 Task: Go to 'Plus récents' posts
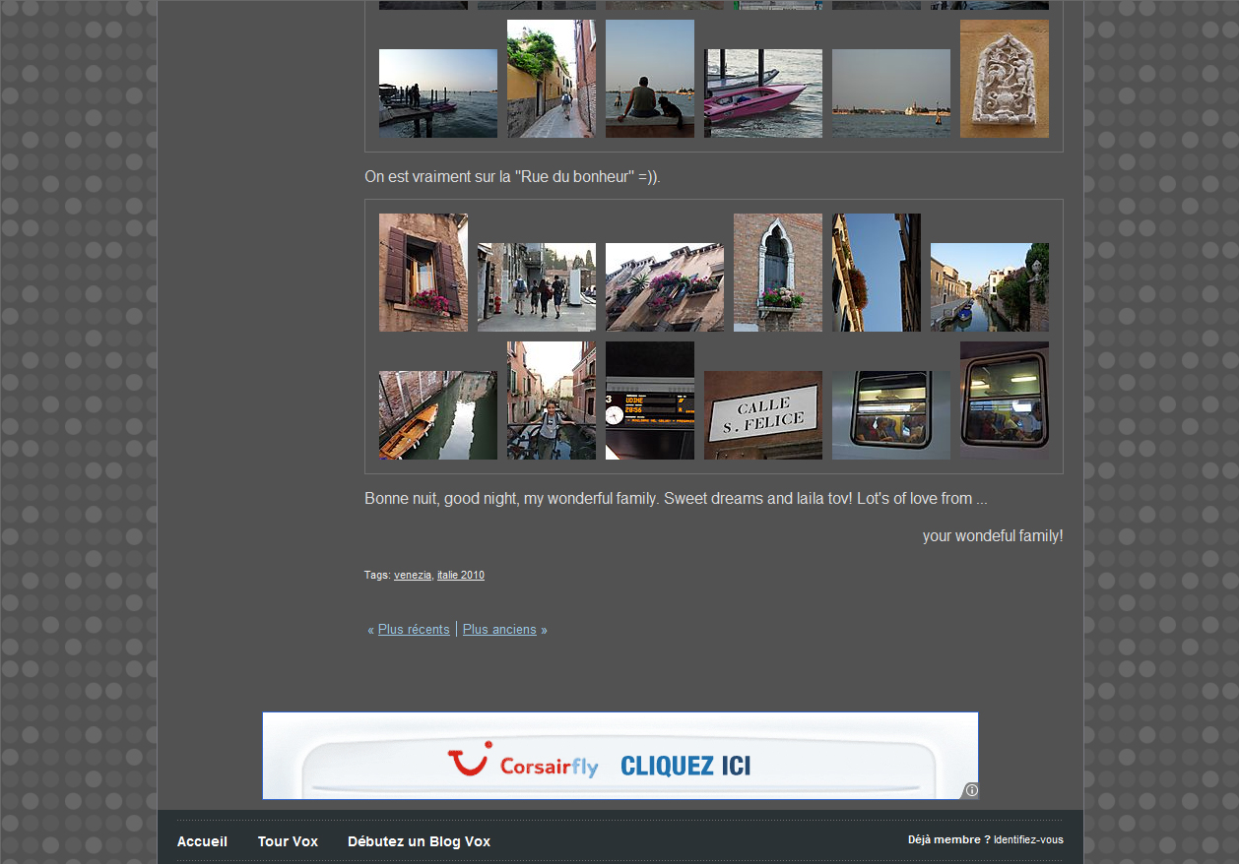click(414, 630)
